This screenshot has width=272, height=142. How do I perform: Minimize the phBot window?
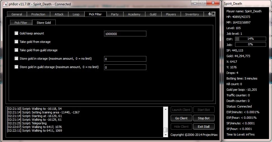[195, 3]
